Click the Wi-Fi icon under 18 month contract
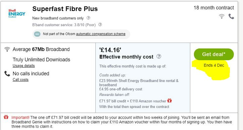The width and height of the screenshot is (243, 130). pyautogui.click(x=221, y=16)
